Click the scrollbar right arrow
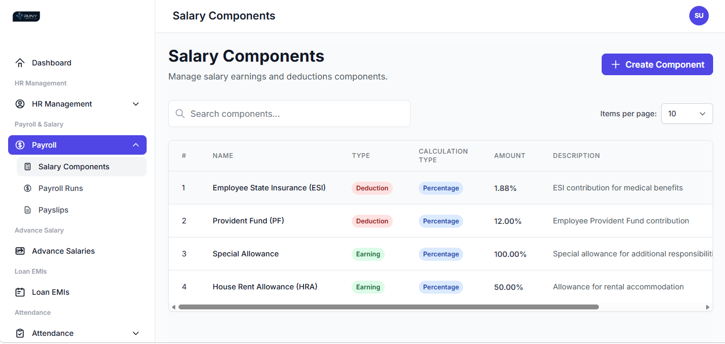This screenshot has width=725, height=344. pos(708,307)
